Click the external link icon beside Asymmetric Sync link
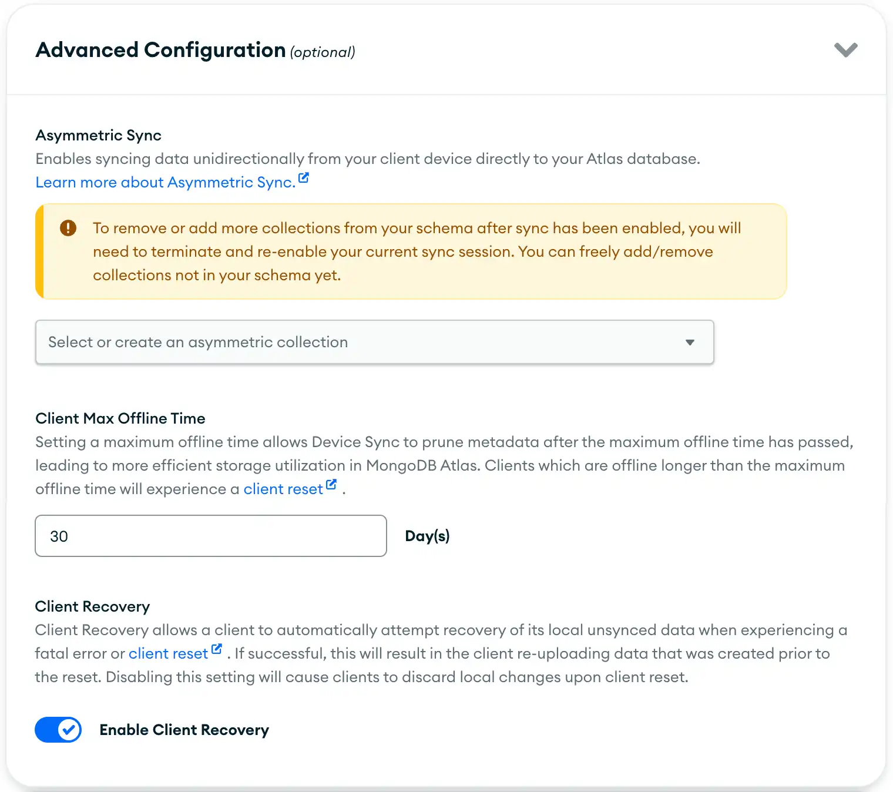The width and height of the screenshot is (893, 792). (x=304, y=177)
